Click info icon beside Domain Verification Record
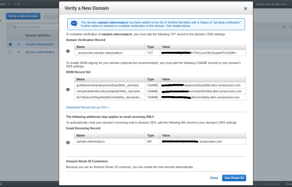 pyautogui.click(x=68, y=51)
